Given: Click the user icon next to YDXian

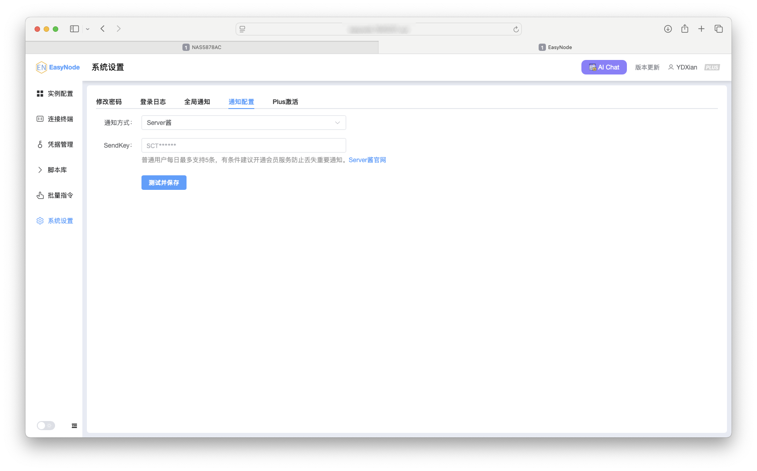Looking at the screenshot, I should (671, 67).
